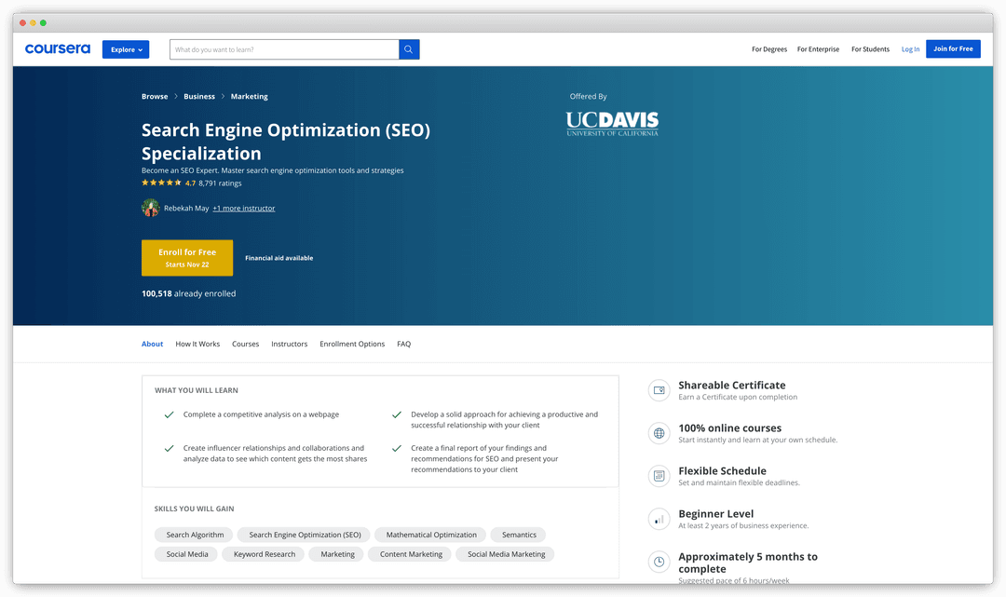Click the clock icon beside Approximately 5 months

point(659,562)
